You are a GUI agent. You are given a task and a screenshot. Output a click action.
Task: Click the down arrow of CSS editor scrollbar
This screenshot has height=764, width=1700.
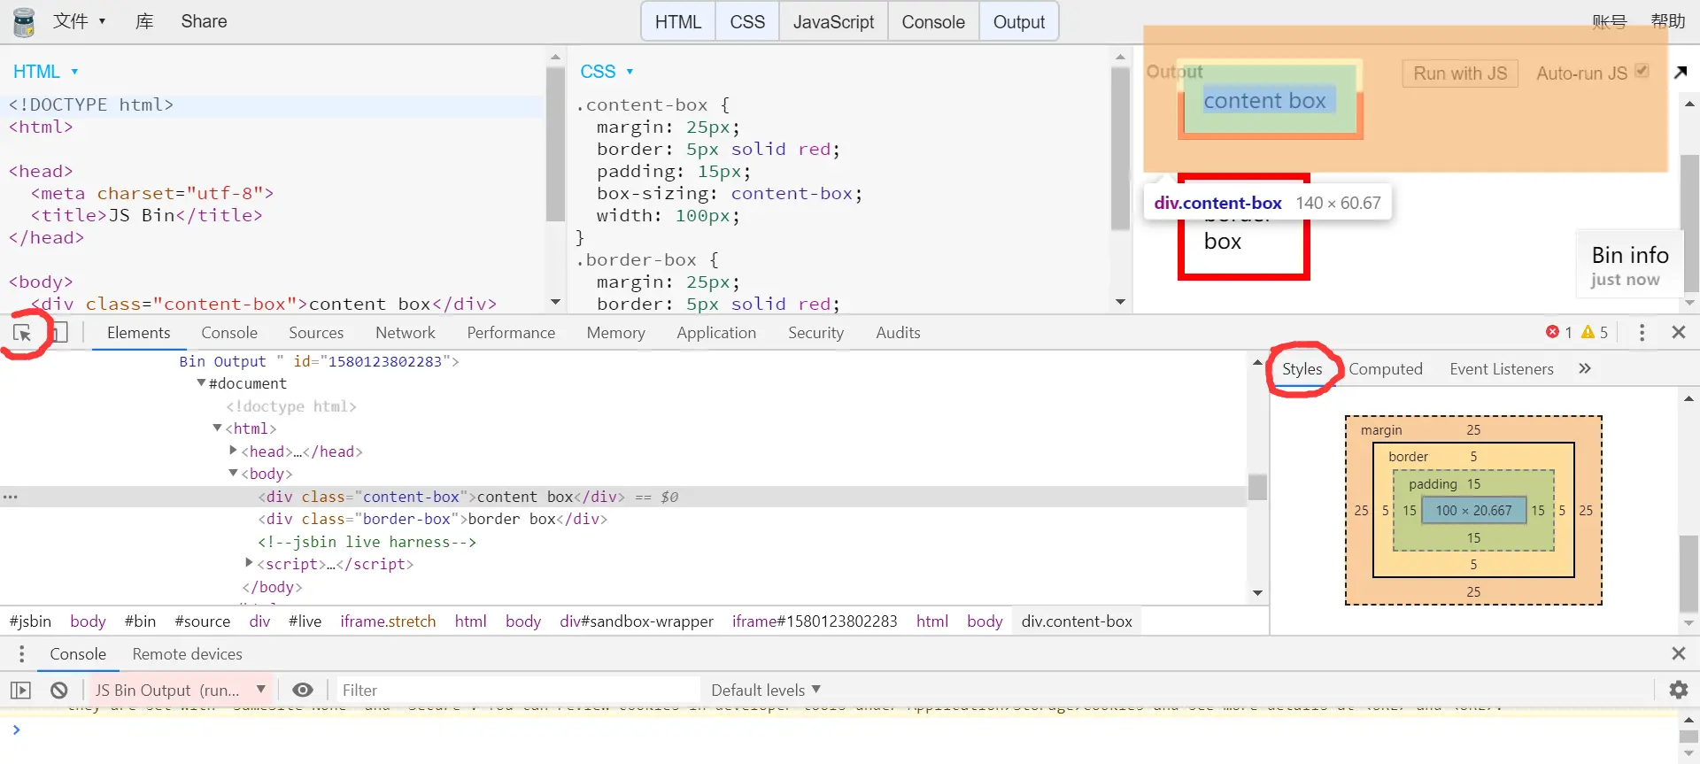1120,302
